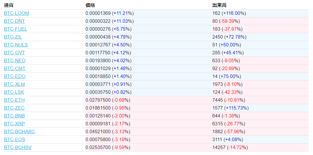Go to the BTC-NULS pair page

tap(16, 45)
